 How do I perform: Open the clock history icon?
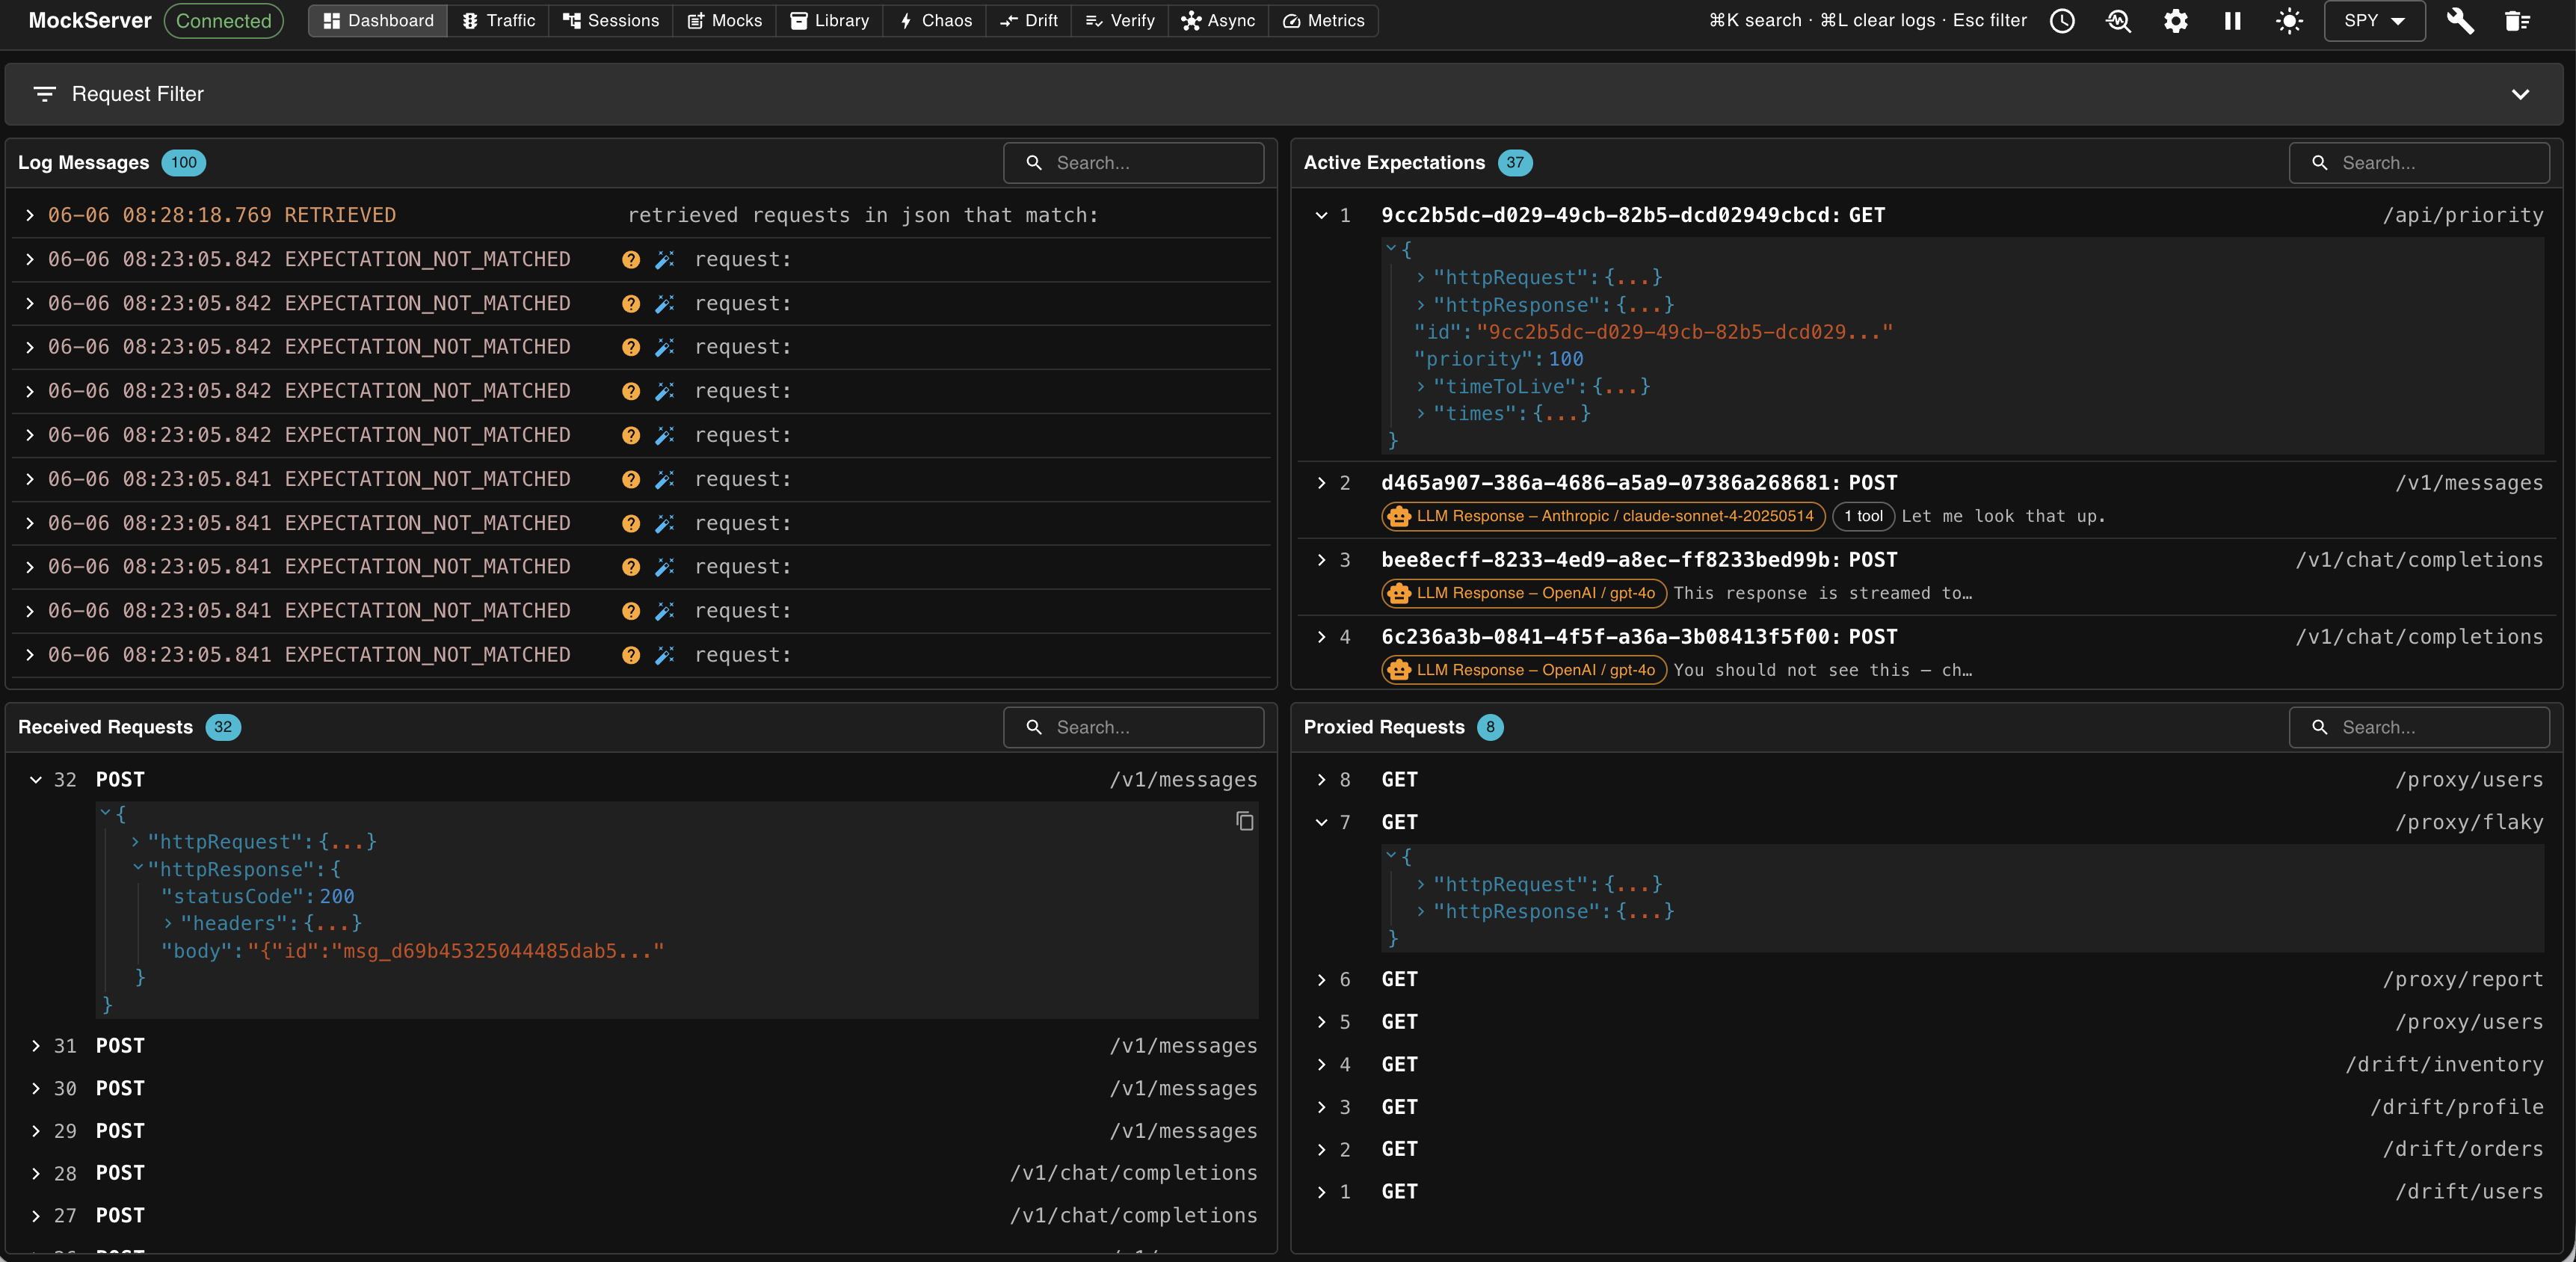pyautogui.click(x=2062, y=21)
